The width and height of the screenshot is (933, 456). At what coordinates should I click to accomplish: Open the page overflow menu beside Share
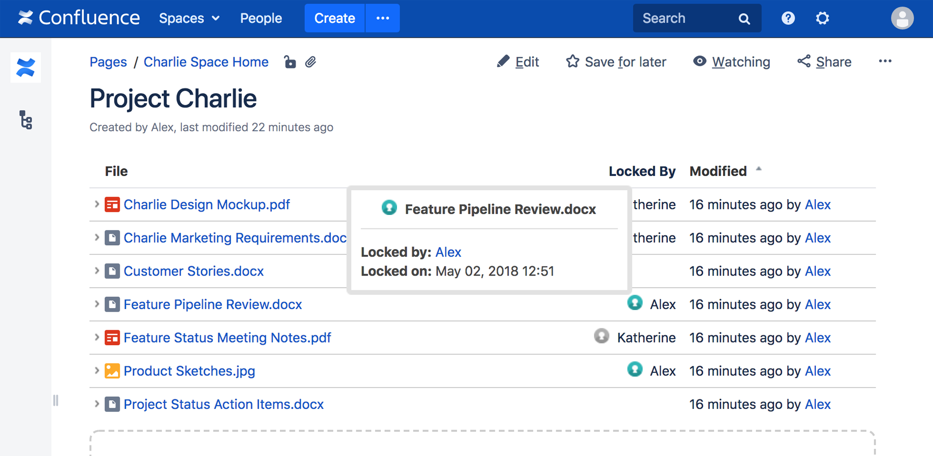click(x=885, y=61)
